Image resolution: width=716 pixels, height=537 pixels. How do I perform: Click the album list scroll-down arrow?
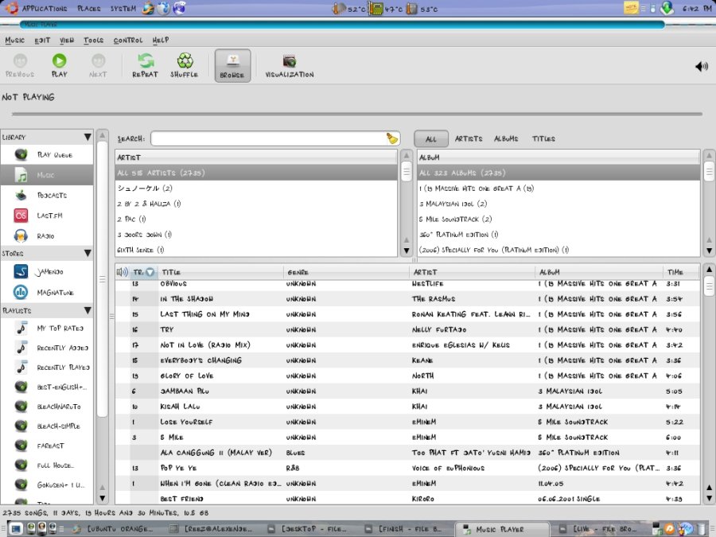[709, 251]
